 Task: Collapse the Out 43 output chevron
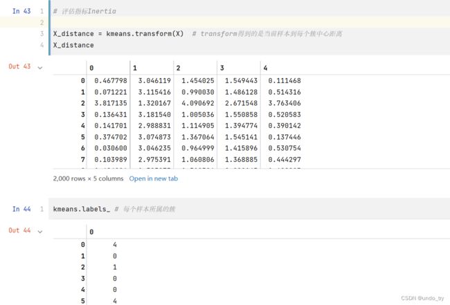(x=40, y=66)
